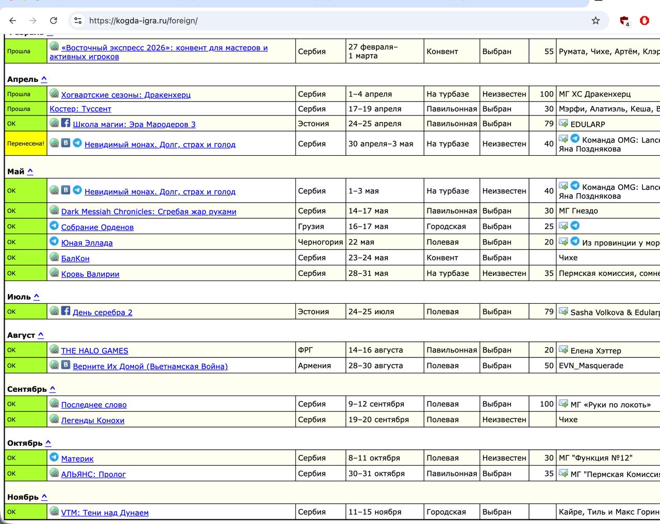The width and height of the screenshot is (660, 524).
Task: Open Telegram icon before the Материк title
Action: tap(54, 457)
